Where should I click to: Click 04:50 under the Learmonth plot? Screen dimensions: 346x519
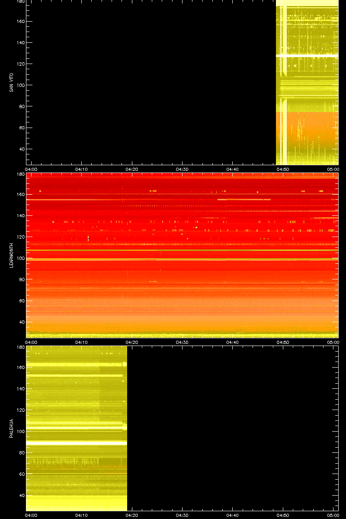point(283,342)
